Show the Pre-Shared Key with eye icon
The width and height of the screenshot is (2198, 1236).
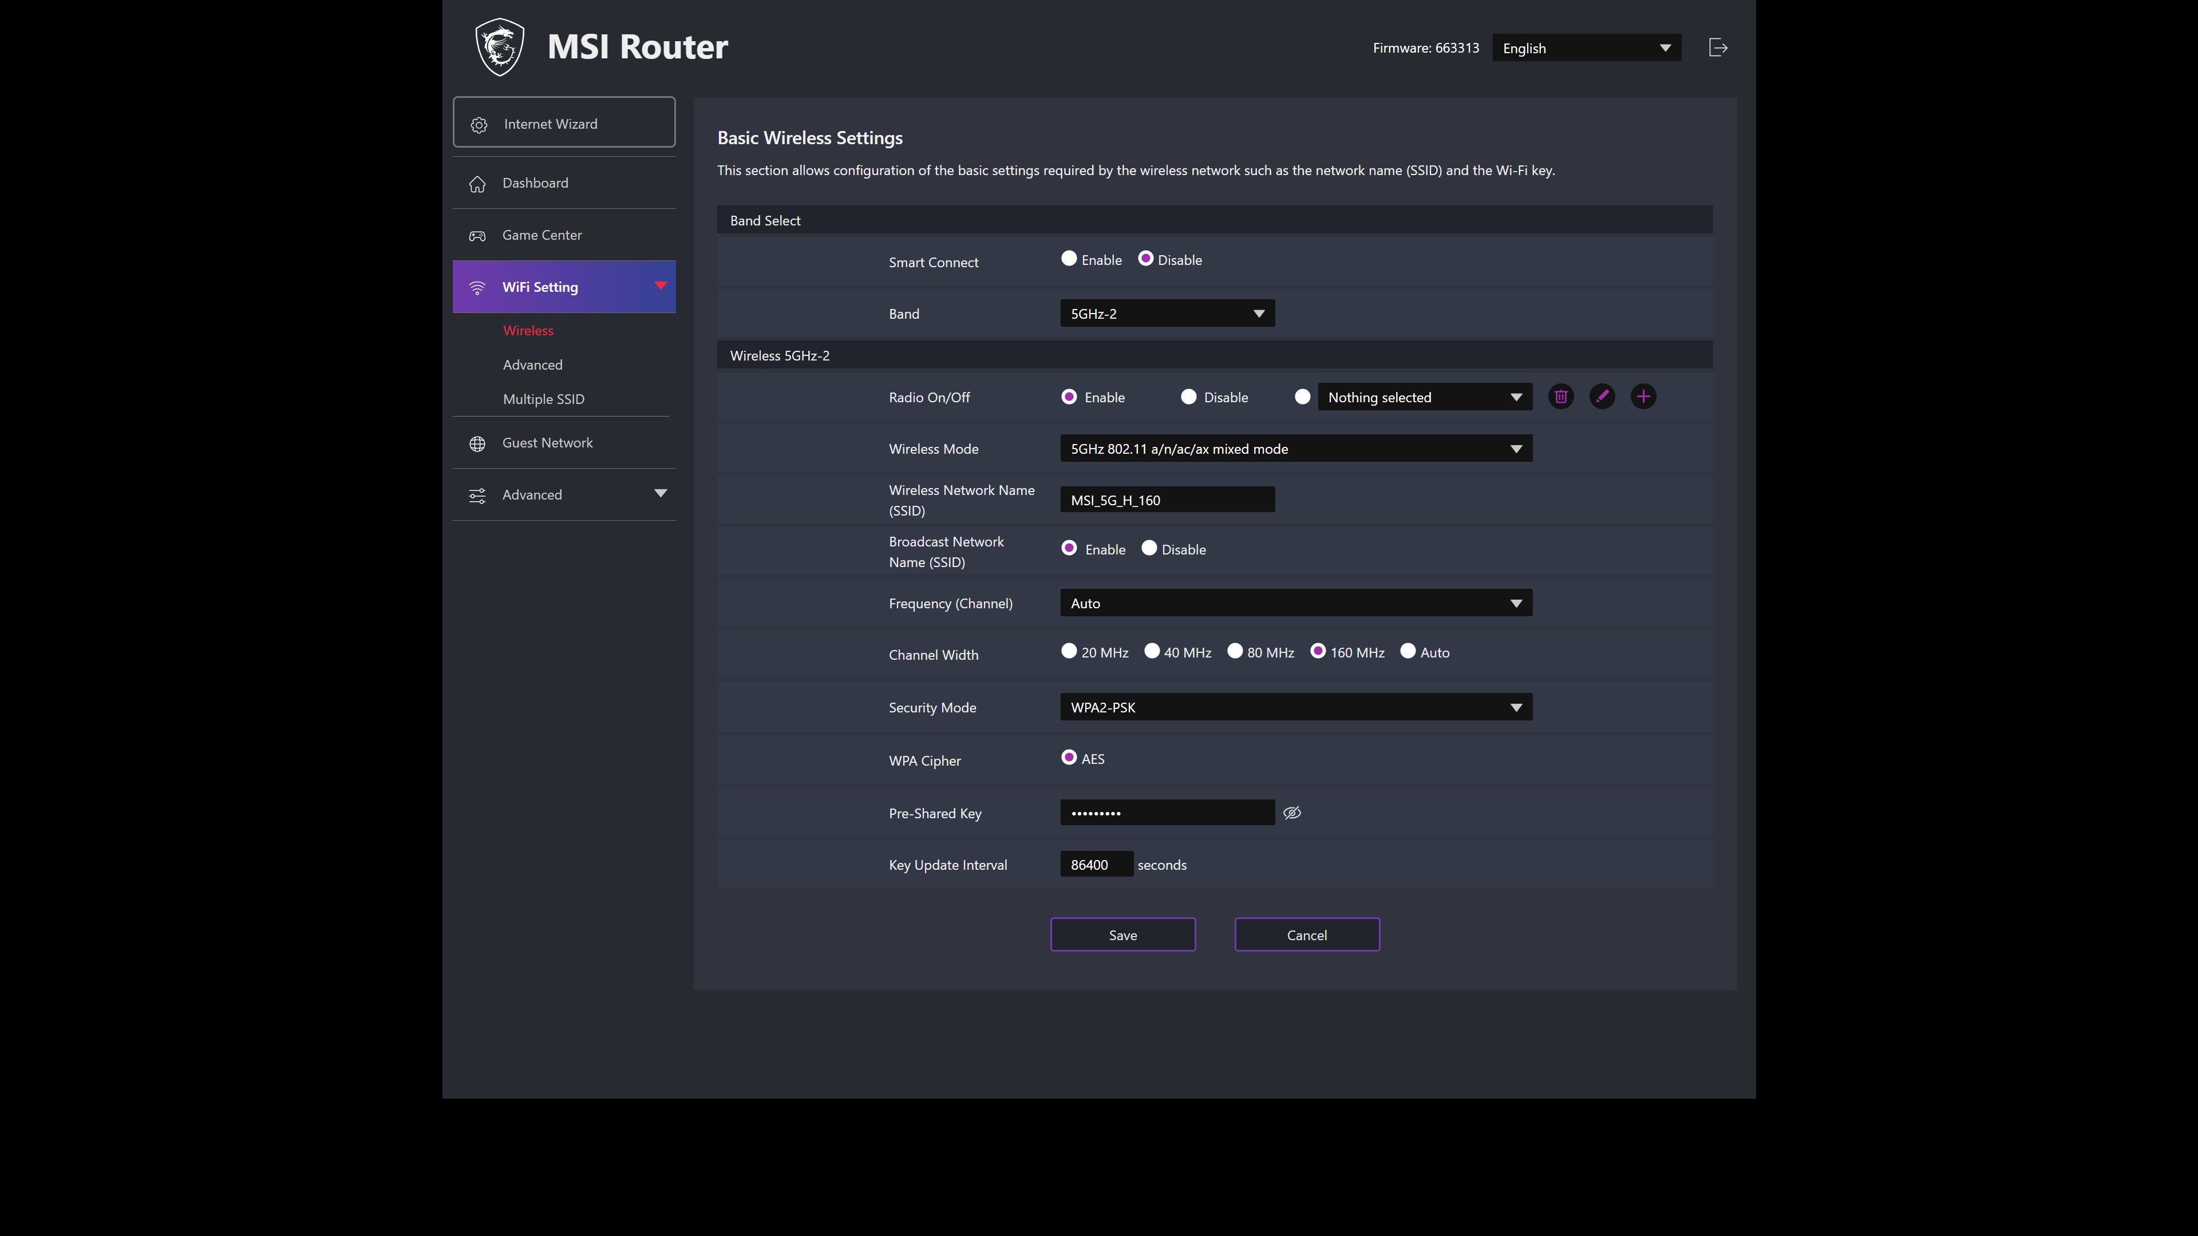pos(1292,813)
